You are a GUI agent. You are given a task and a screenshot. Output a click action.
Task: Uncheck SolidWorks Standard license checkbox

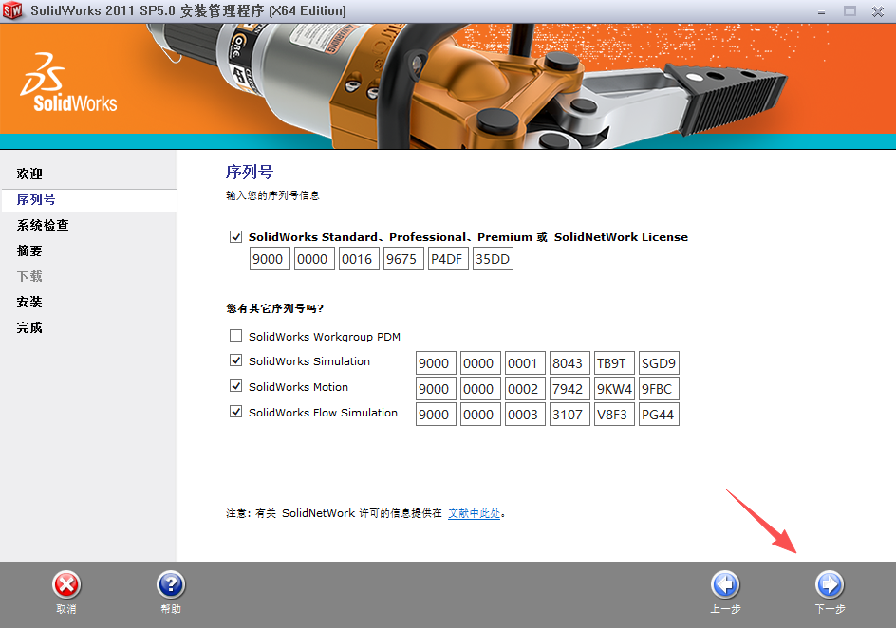[235, 237]
